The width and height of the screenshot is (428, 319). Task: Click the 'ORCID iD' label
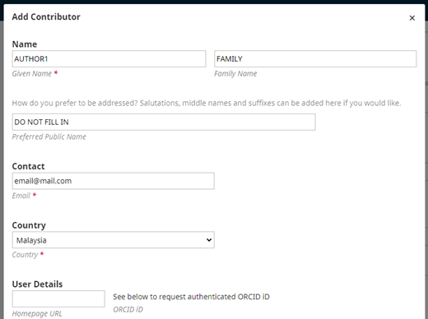coord(128,309)
